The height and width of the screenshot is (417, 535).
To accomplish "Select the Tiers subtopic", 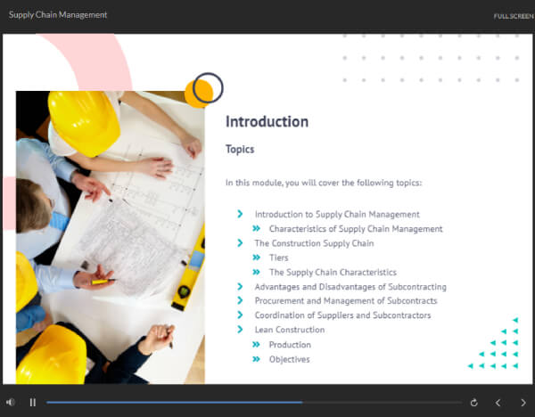I will (278, 258).
